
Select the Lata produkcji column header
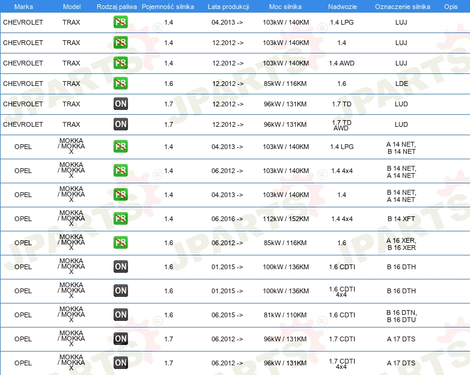click(x=228, y=7)
